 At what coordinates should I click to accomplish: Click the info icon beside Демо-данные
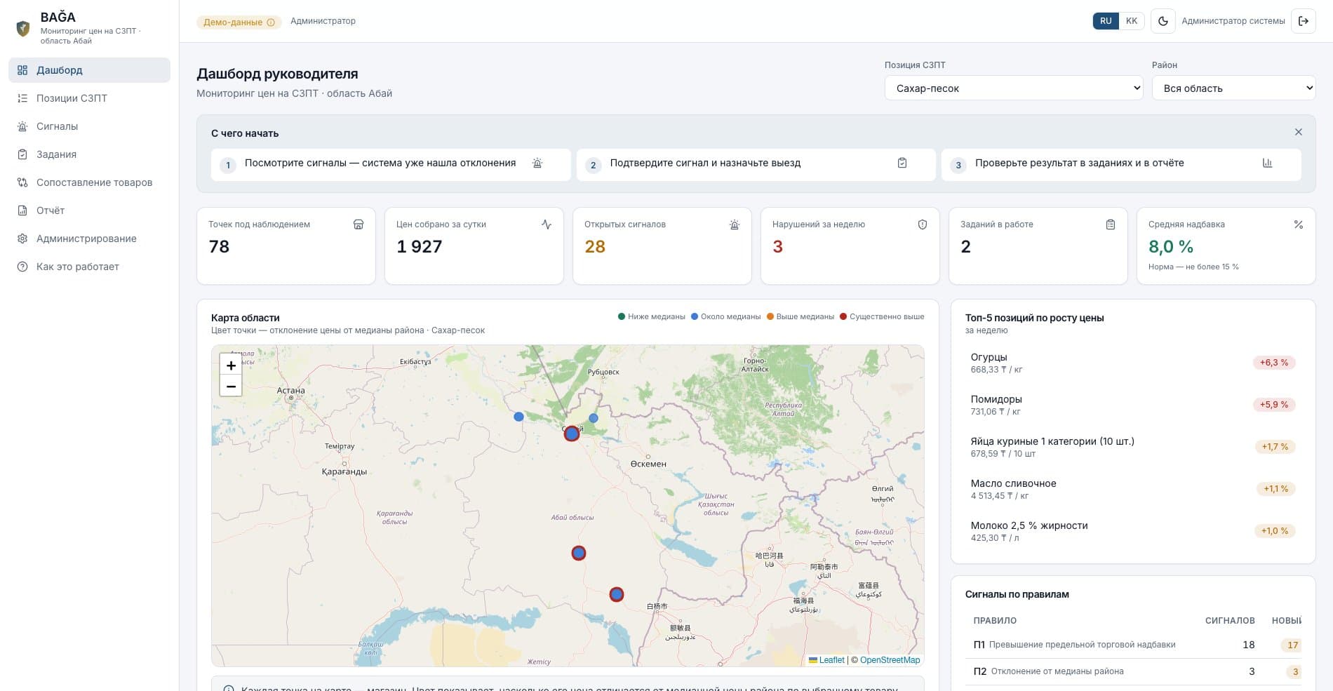pyautogui.click(x=271, y=22)
